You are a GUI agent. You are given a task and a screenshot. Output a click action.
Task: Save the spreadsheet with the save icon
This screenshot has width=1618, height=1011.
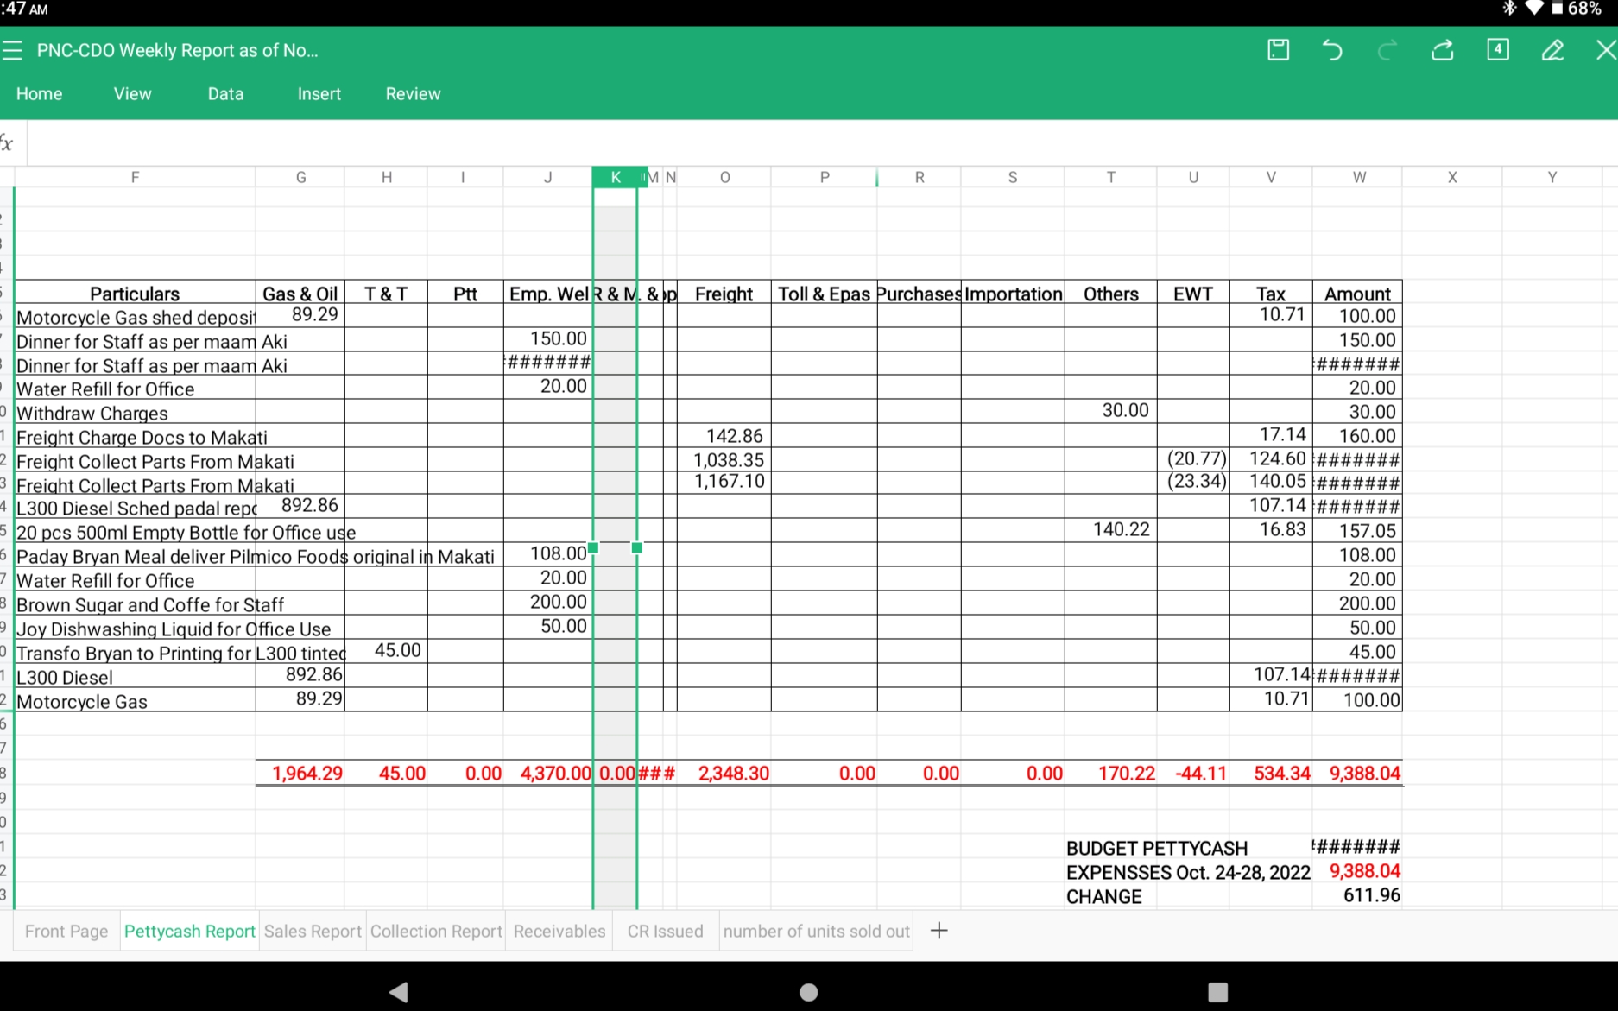[1278, 50]
